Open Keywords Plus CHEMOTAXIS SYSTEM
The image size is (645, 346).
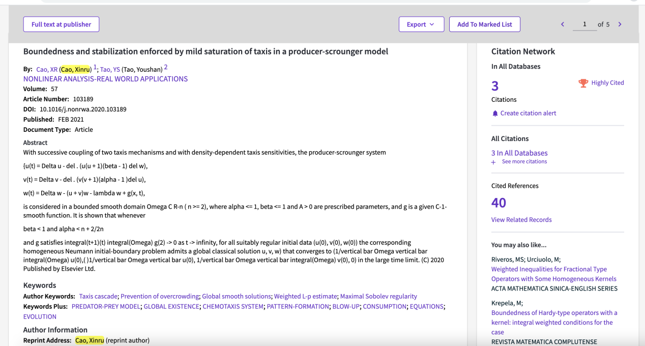(233, 306)
